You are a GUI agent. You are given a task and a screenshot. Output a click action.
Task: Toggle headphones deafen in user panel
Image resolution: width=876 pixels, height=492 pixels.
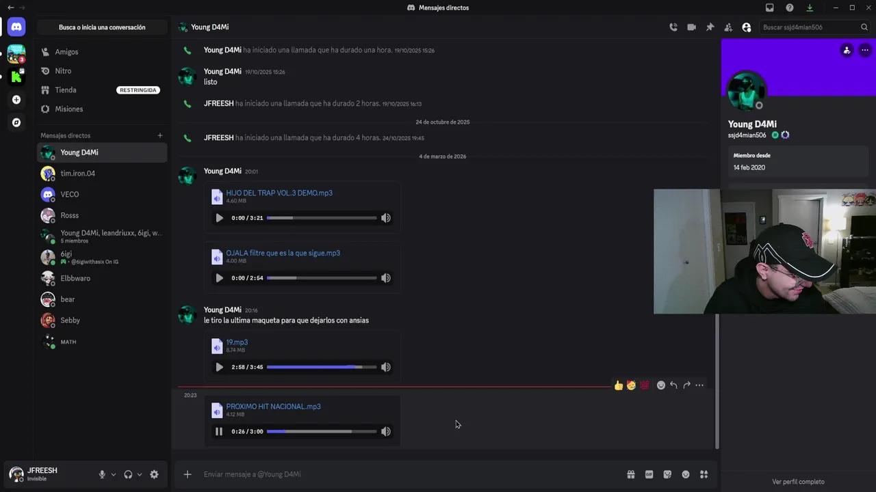128,474
